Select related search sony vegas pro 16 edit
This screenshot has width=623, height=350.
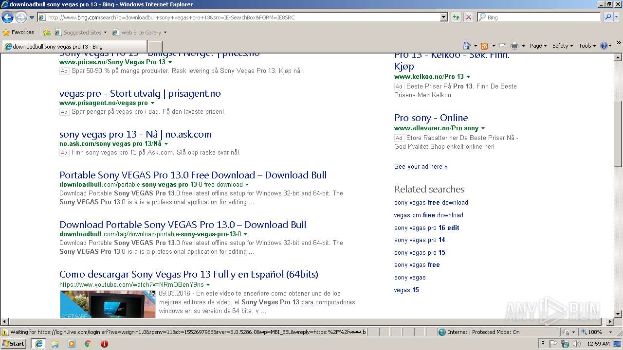pos(426,227)
